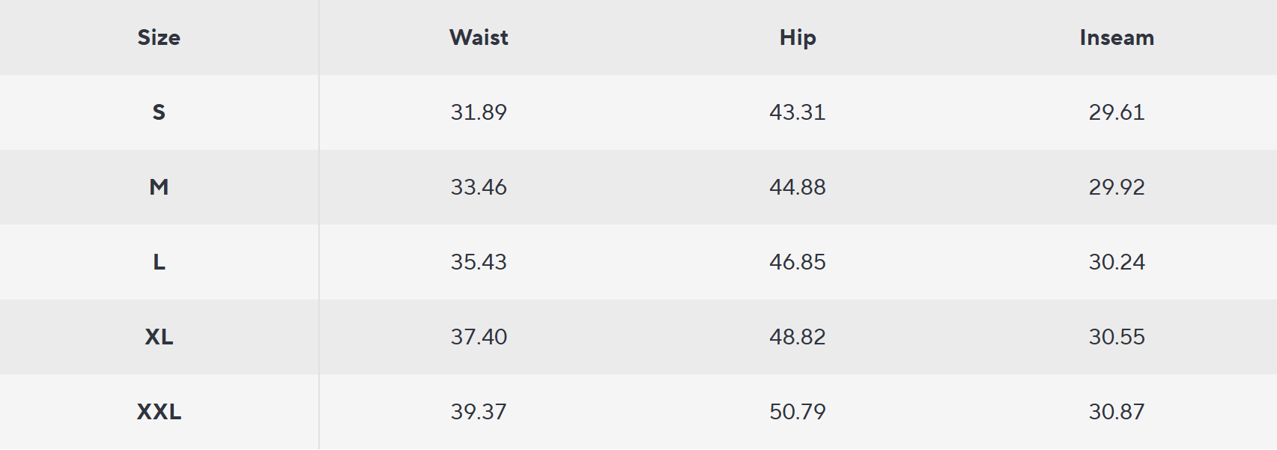Click the Inseam column header

[1117, 37]
